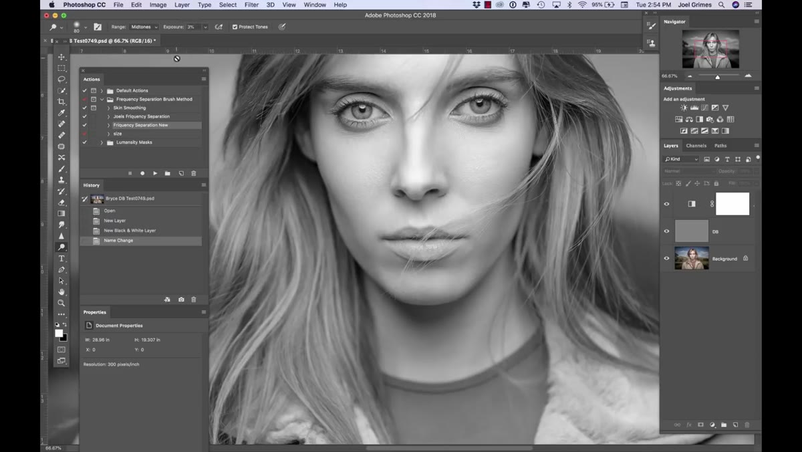Viewport: 802px width, 452px height.
Task: Open the Kind filter dropdown in Layers
Action: click(x=681, y=159)
